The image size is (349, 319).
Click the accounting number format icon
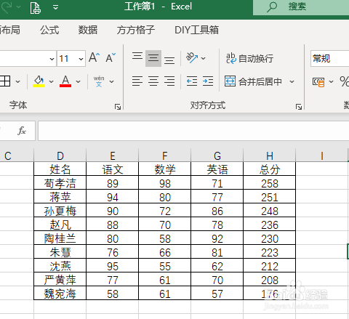tap(318, 82)
